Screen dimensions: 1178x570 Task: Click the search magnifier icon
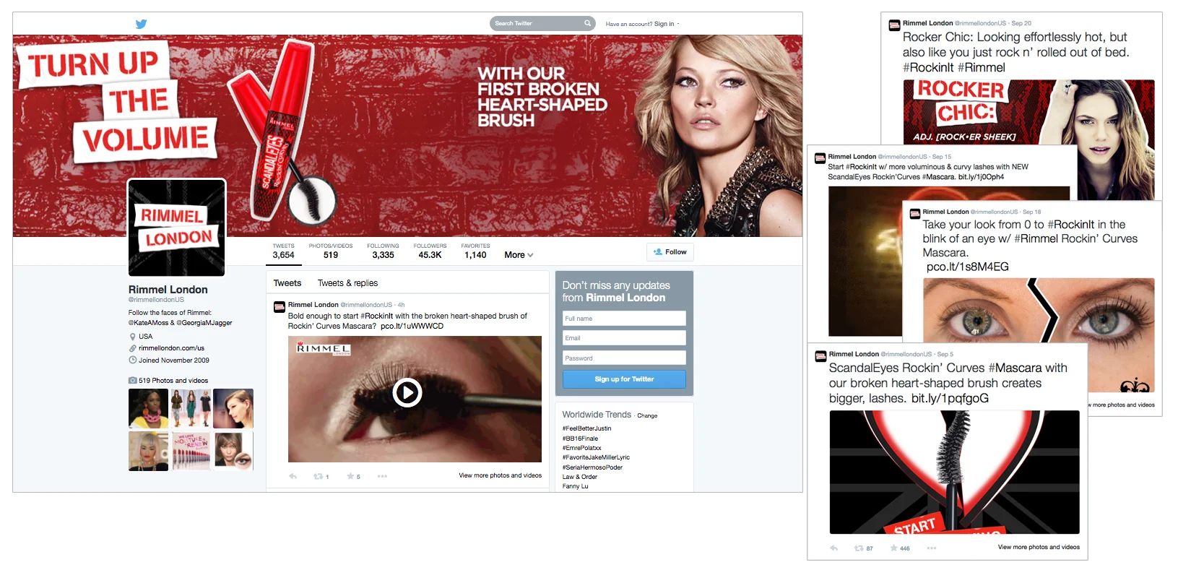point(588,23)
